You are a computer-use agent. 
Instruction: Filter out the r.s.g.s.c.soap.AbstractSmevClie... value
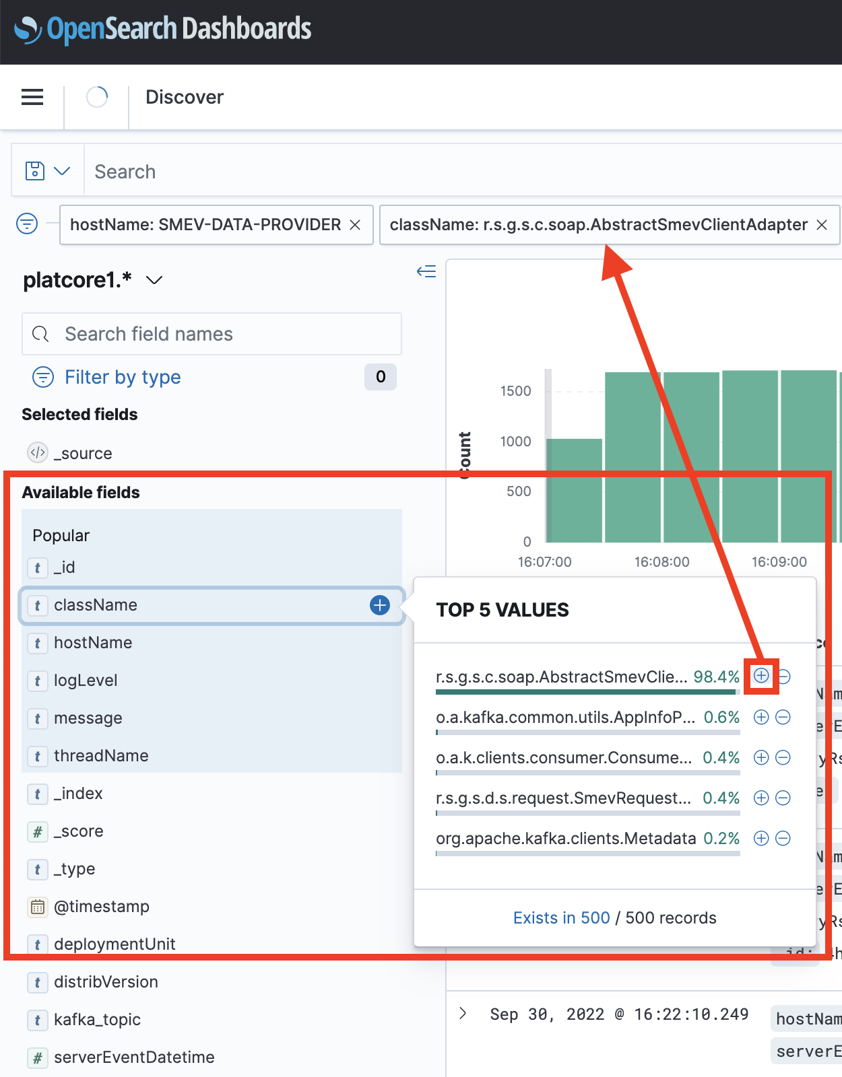pos(783,676)
